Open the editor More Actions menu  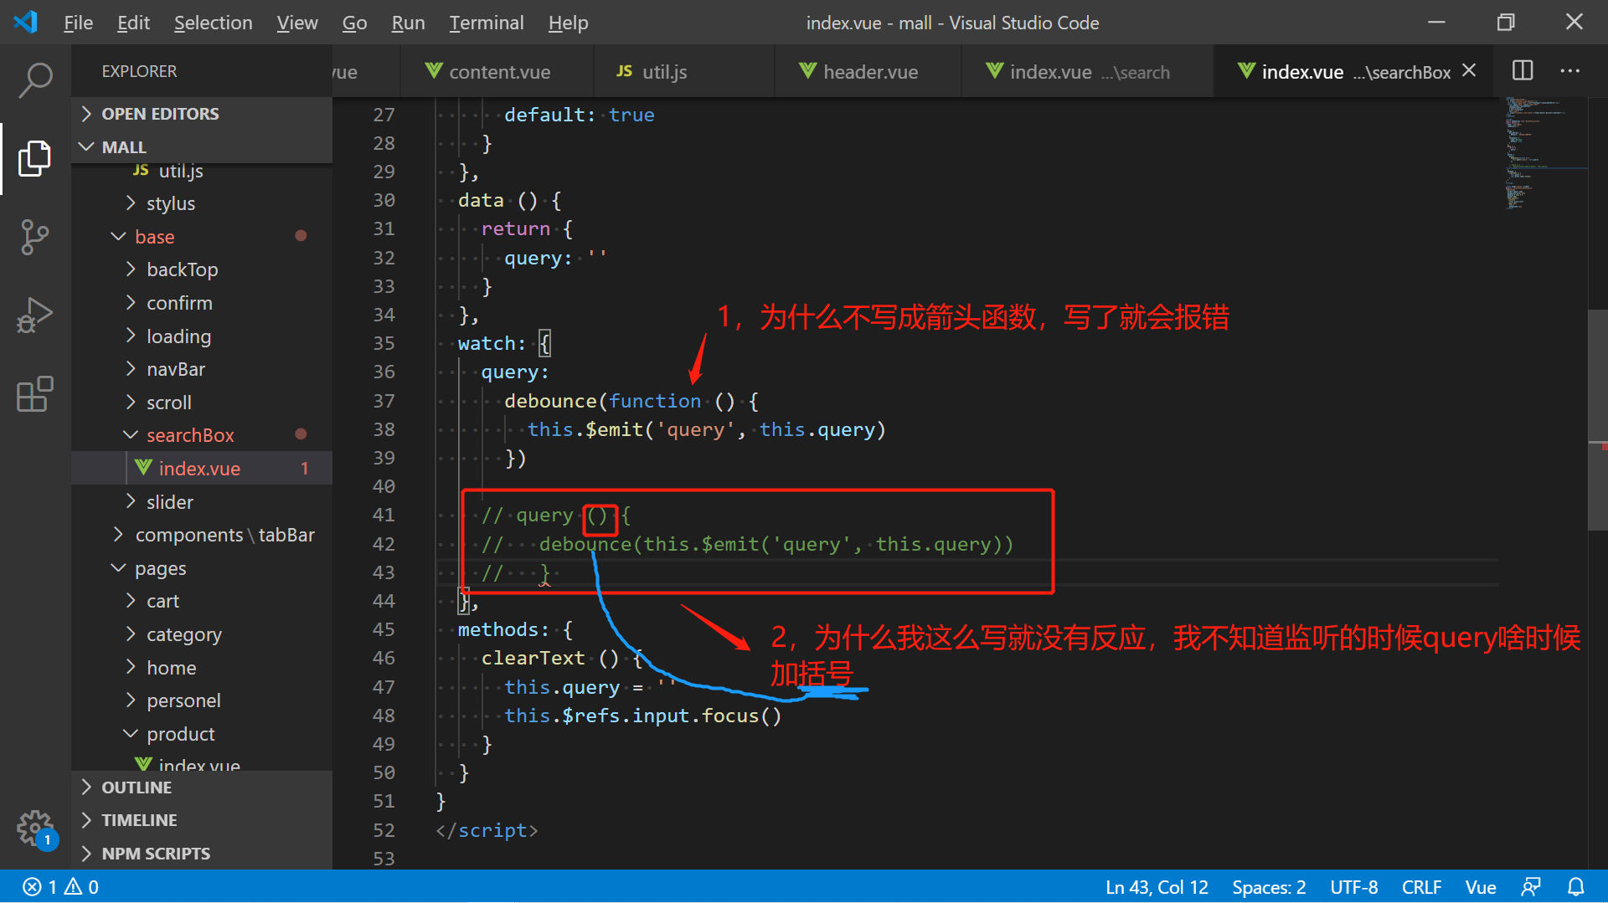(1570, 71)
